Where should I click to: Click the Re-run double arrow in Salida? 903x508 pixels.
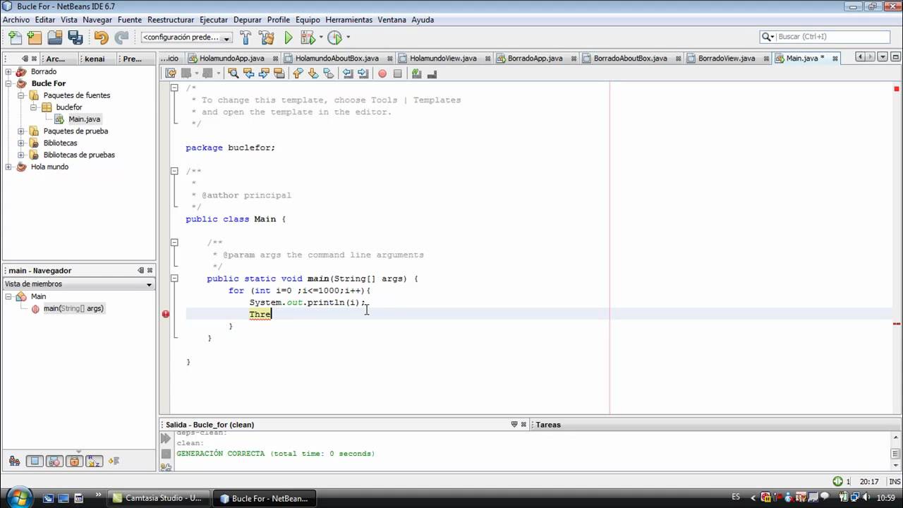click(166, 439)
